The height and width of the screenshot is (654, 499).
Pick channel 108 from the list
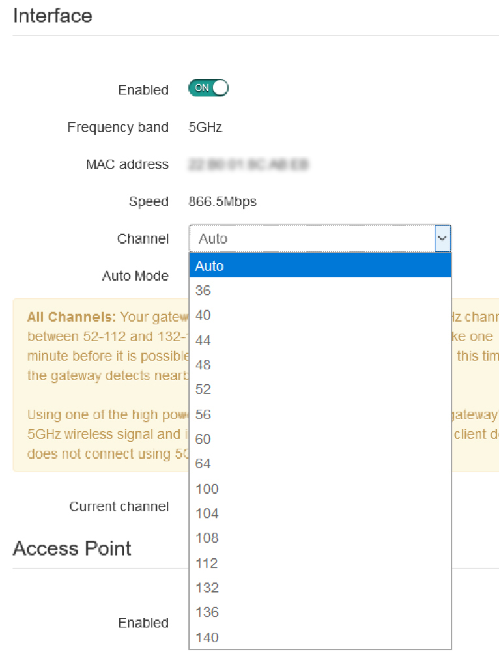[x=320, y=537]
